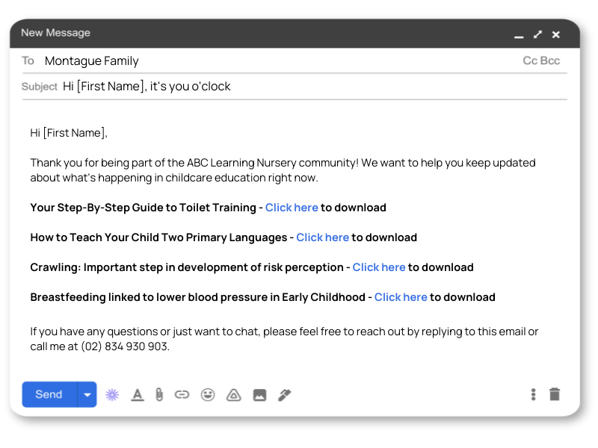Send the email
The height and width of the screenshot is (448, 598).
coord(49,394)
